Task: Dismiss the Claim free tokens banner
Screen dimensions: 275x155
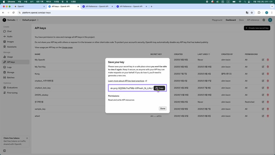Action: pyautogui.click(x=27, y=138)
